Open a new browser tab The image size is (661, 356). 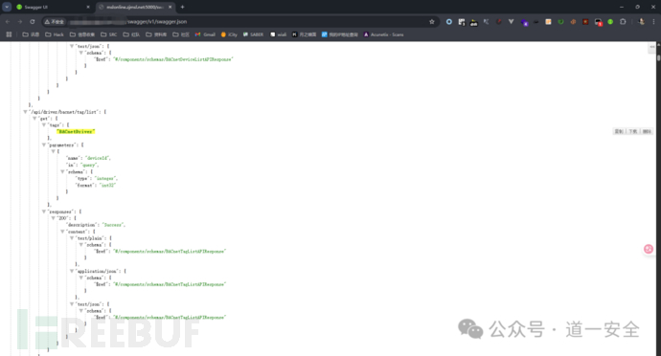click(x=183, y=7)
